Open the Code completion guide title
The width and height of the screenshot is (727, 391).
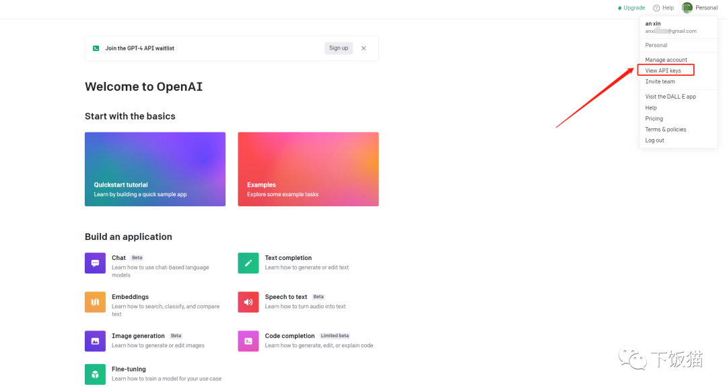[x=289, y=336]
